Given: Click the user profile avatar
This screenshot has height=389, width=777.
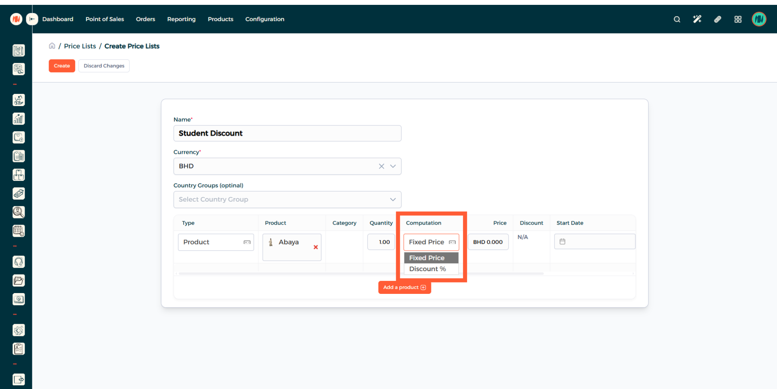Looking at the screenshot, I should click(x=759, y=19).
